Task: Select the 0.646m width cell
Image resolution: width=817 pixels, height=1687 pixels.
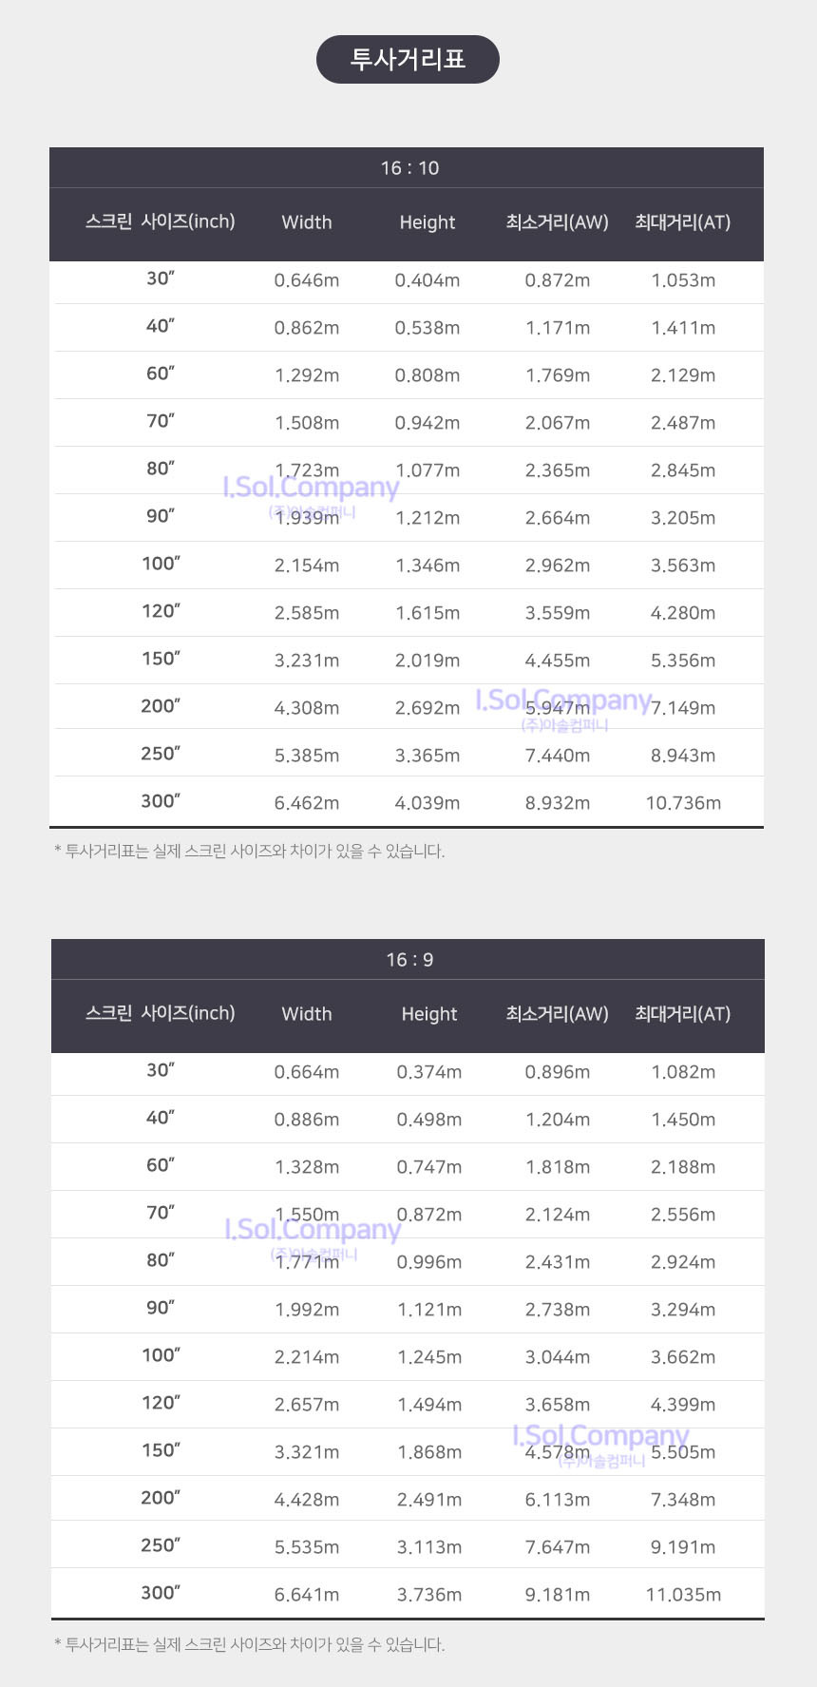Action: coord(307,280)
